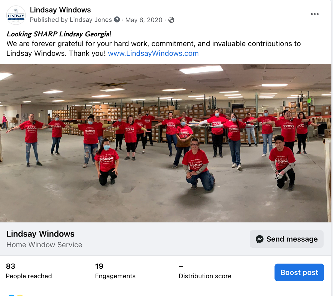The width and height of the screenshot is (333, 296).
Task: Click the Distribution score metric
Action: pos(205,272)
